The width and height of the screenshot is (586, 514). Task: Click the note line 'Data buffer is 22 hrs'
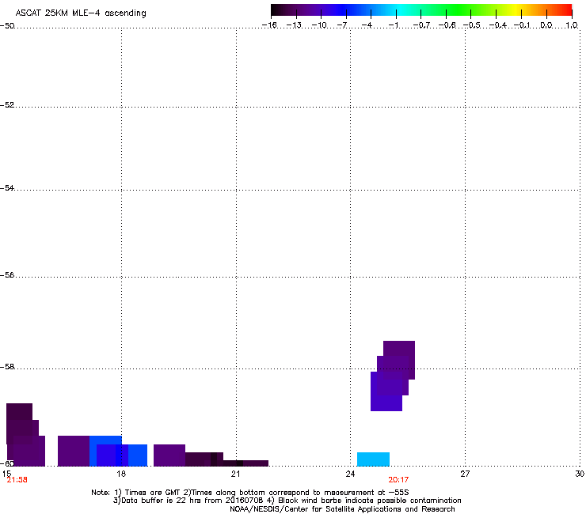287,501
